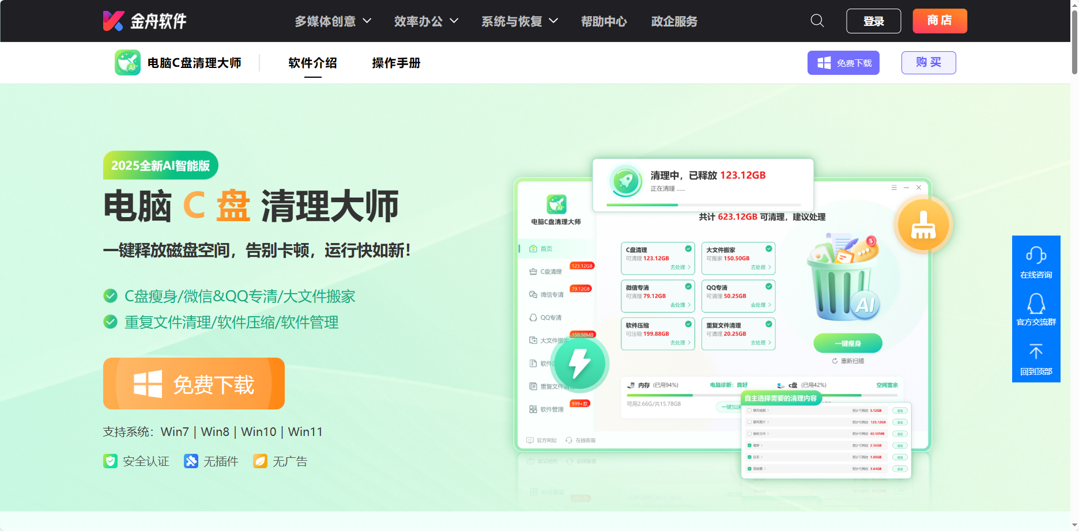Click the 购买 button
1079x531 pixels.
[x=928, y=63]
